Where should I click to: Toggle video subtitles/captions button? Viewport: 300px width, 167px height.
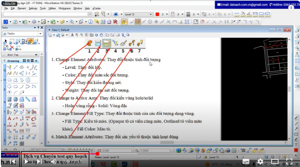click(245, 162)
